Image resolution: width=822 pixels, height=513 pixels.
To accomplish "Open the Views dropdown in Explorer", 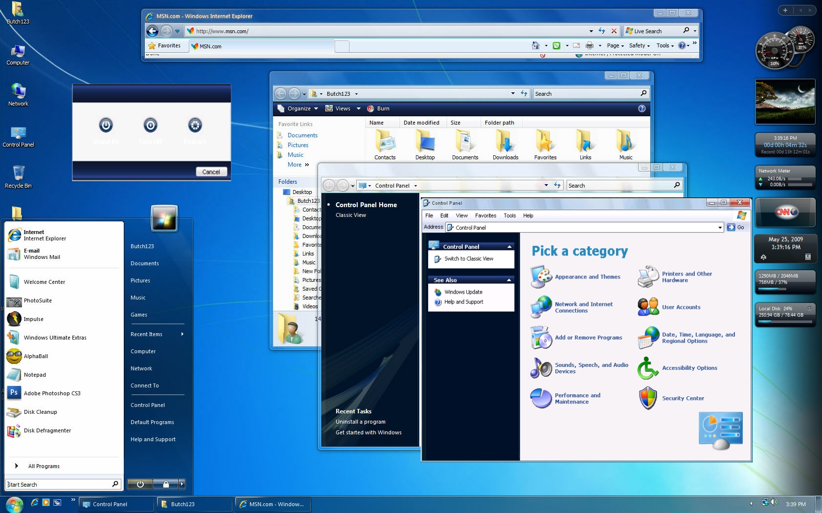I will (342, 108).
